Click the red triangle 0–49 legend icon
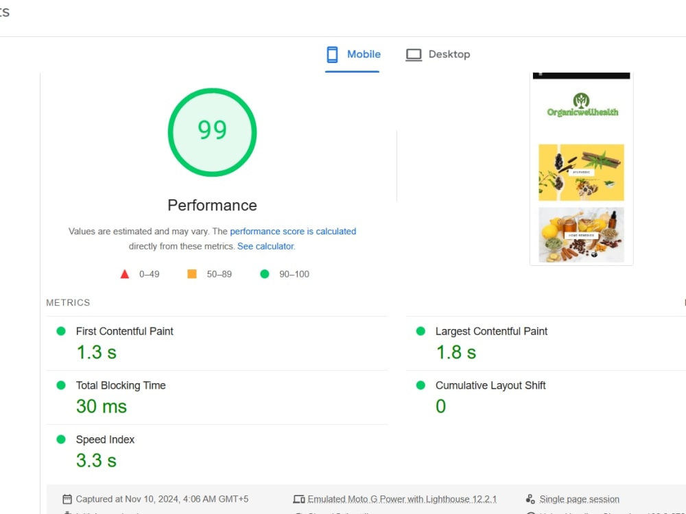Viewport: 686px width, 514px height. 125,274
